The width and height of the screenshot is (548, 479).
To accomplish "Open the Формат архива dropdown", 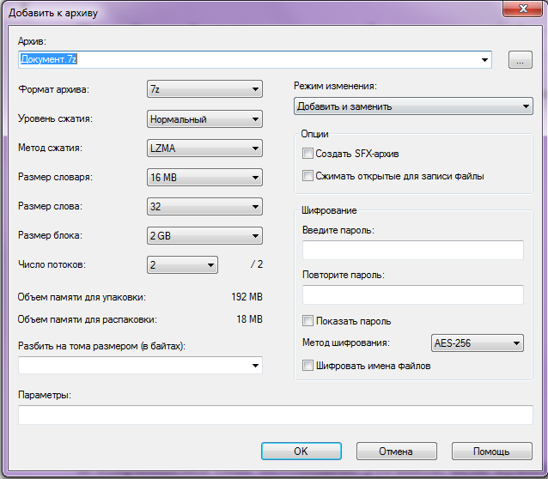I will (204, 89).
